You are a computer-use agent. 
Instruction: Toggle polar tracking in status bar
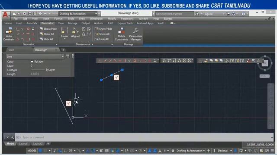click(x=71, y=151)
